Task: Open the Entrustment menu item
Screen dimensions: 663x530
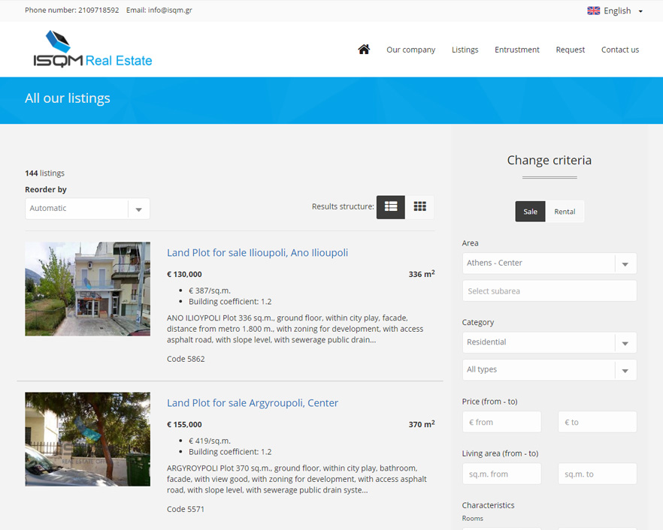Action: pyautogui.click(x=516, y=50)
